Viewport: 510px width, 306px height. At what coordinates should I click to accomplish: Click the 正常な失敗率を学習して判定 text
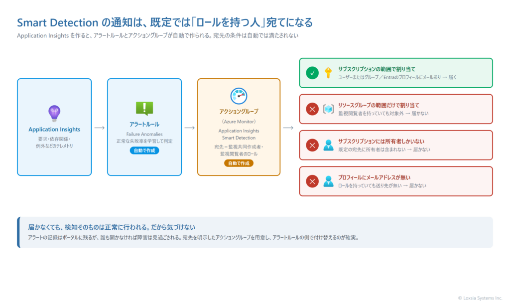(x=144, y=141)
